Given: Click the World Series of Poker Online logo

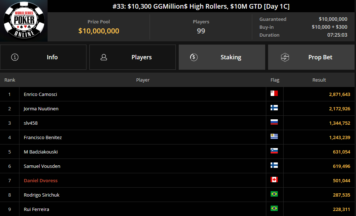Looking at the screenshot, I should (24, 21).
